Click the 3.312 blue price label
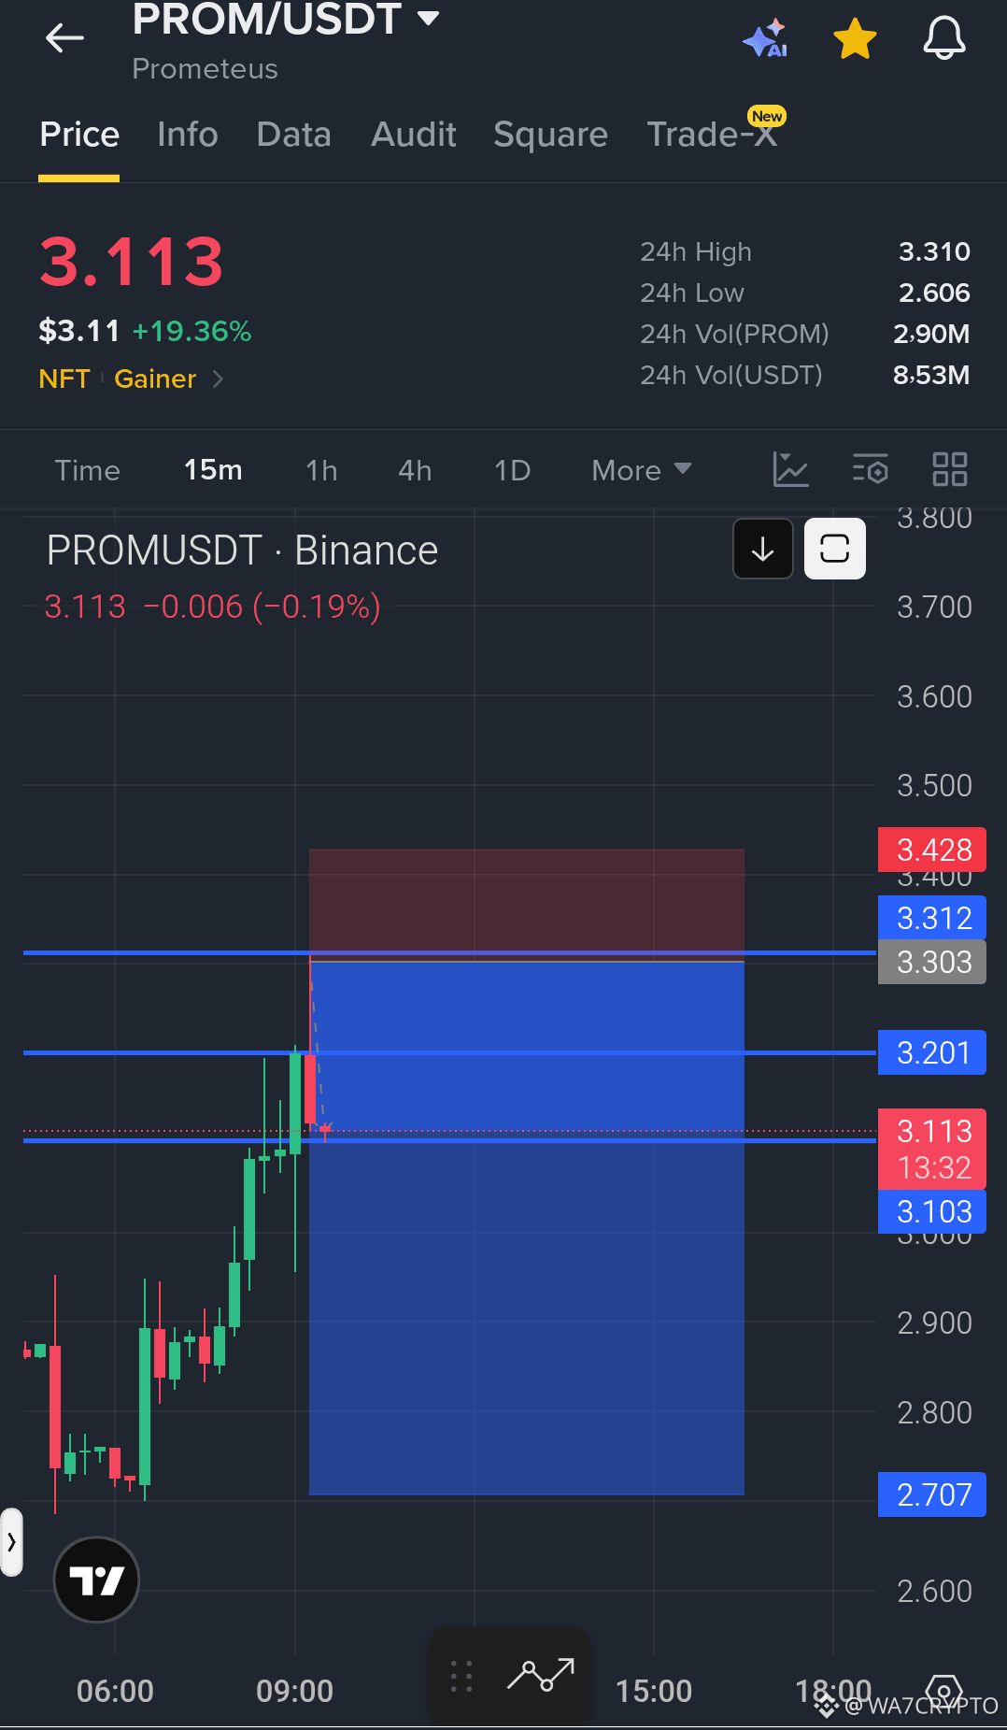Viewport: 1007px width, 1730px height. 932,918
